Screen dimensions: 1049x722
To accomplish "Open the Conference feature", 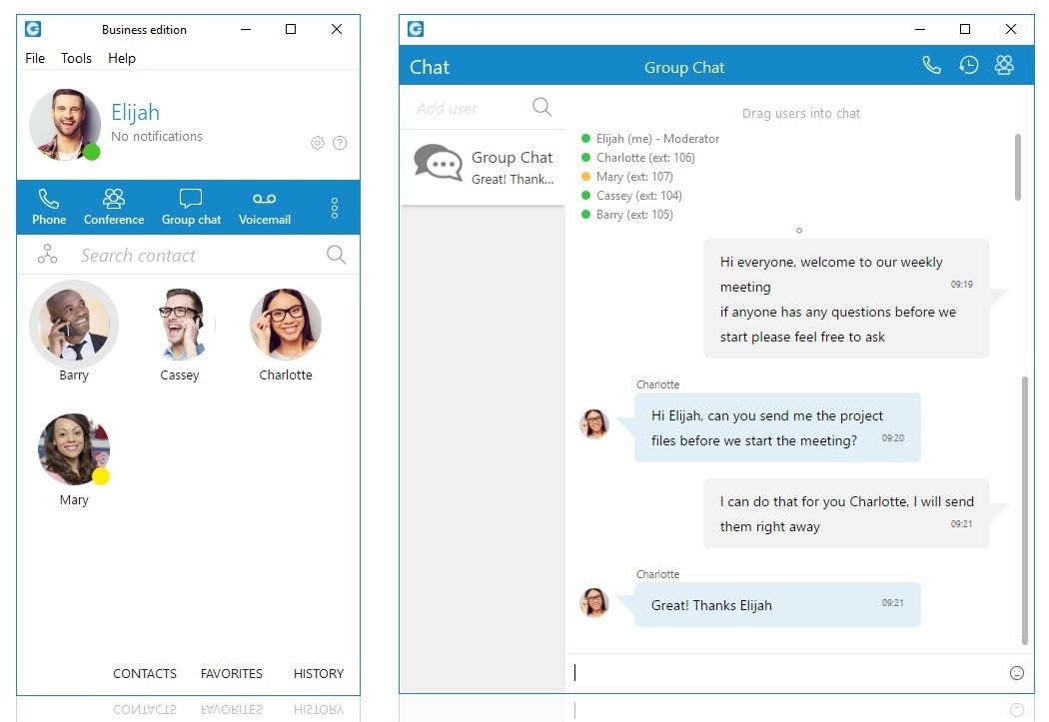I will click(x=114, y=207).
